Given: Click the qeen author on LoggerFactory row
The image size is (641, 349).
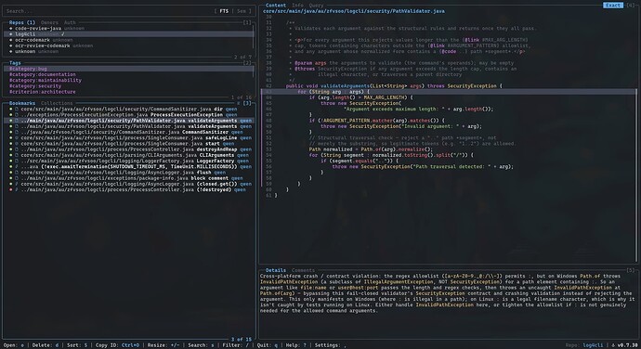Looking at the screenshot, I should (x=242, y=161).
